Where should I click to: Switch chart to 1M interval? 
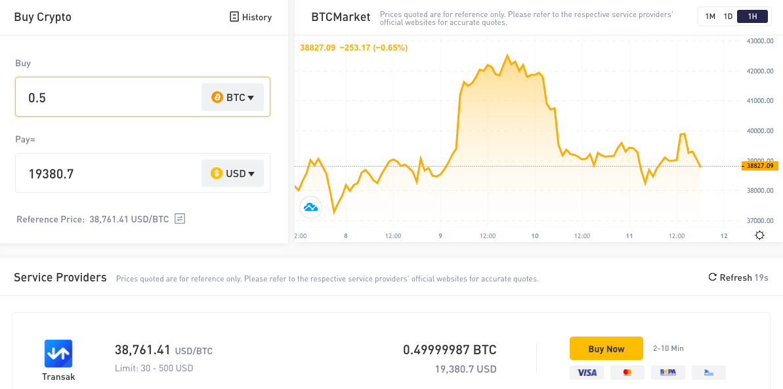710,16
